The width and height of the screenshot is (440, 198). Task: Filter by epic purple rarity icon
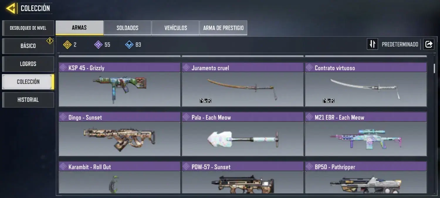point(98,45)
